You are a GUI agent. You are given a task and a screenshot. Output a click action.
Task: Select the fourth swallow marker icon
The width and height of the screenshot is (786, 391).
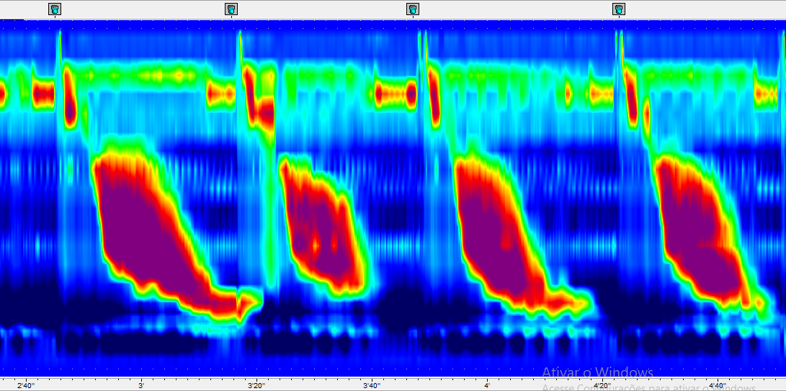pos(619,9)
